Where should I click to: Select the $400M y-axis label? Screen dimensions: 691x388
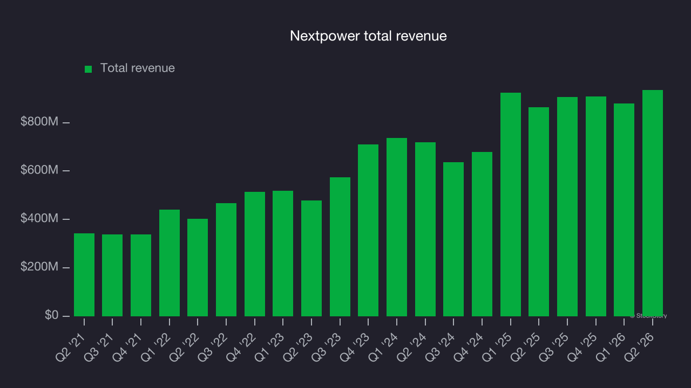[39, 219]
